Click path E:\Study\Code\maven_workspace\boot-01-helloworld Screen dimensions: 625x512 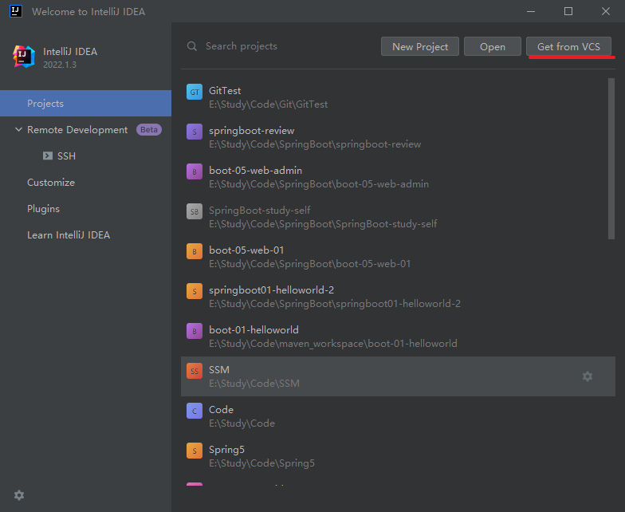333,343
